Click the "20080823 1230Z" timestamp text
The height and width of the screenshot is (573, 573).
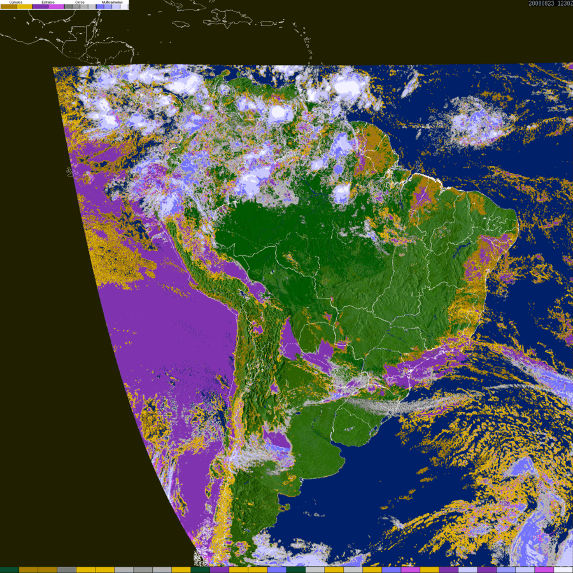pyautogui.click(x=550, y=3)
